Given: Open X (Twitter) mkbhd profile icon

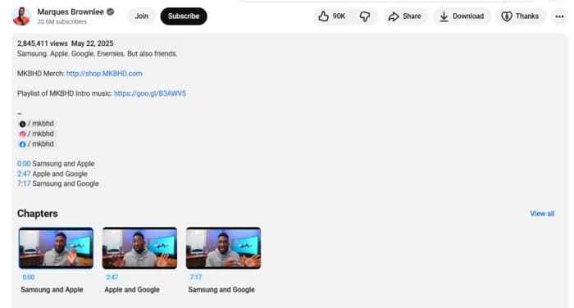Looking at the screenshot, I should click(22, 124).
